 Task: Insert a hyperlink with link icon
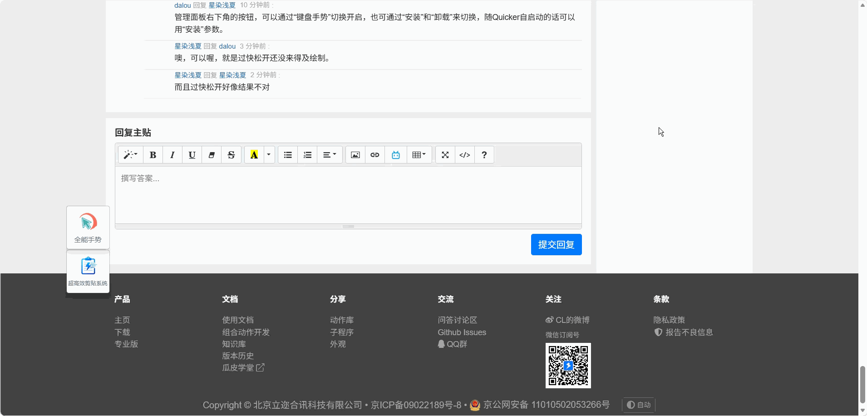click(375, 155)
